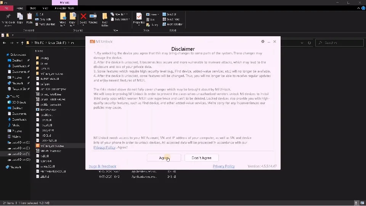Switch to the Share ribbon tab

(33, 8)
